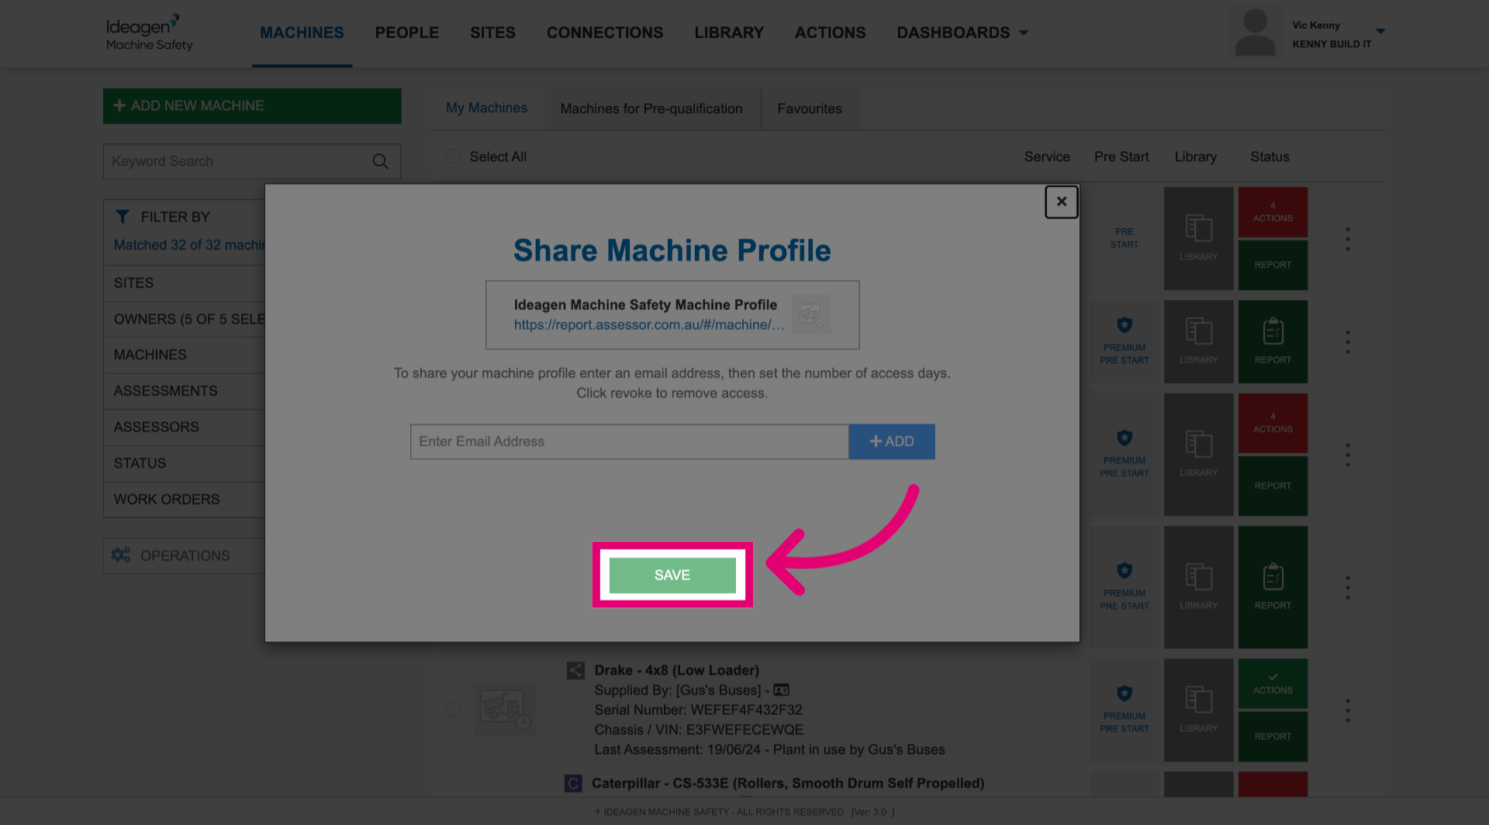Open the 4 Actions tile in the third machine row
The height and width of the screenshot is (825, 1489).
point(1273,423)
